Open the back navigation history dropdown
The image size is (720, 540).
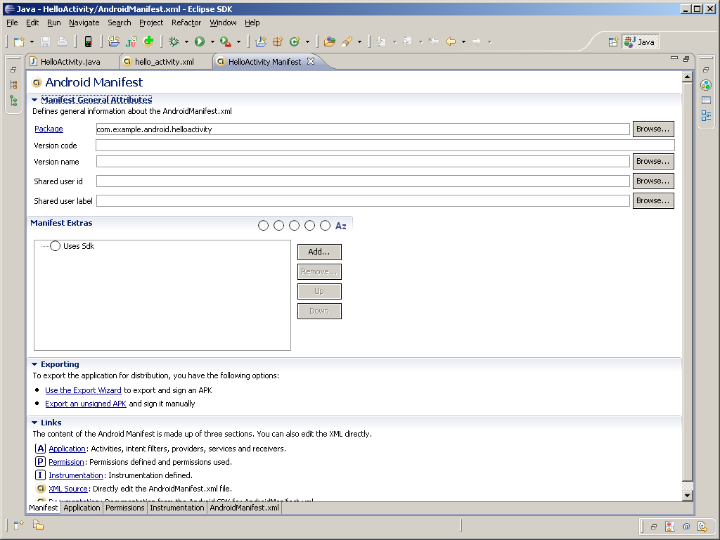(463, 41)
